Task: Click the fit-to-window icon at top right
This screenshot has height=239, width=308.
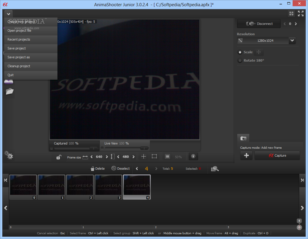Action: tap(291, 14)
